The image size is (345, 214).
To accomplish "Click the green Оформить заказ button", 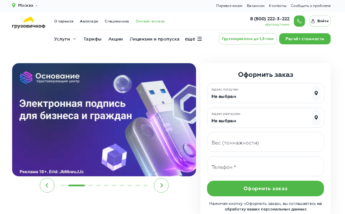I will [x=265, y=189].
